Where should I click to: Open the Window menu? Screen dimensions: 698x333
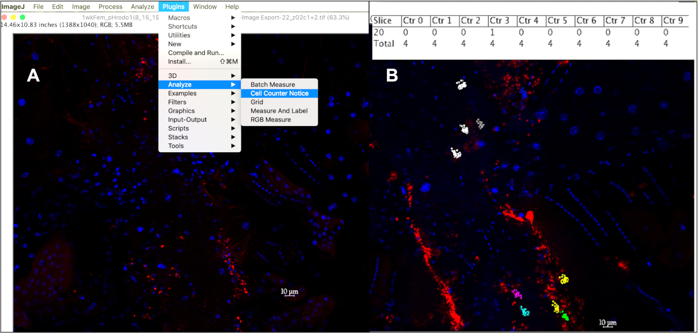click(205, 7)
